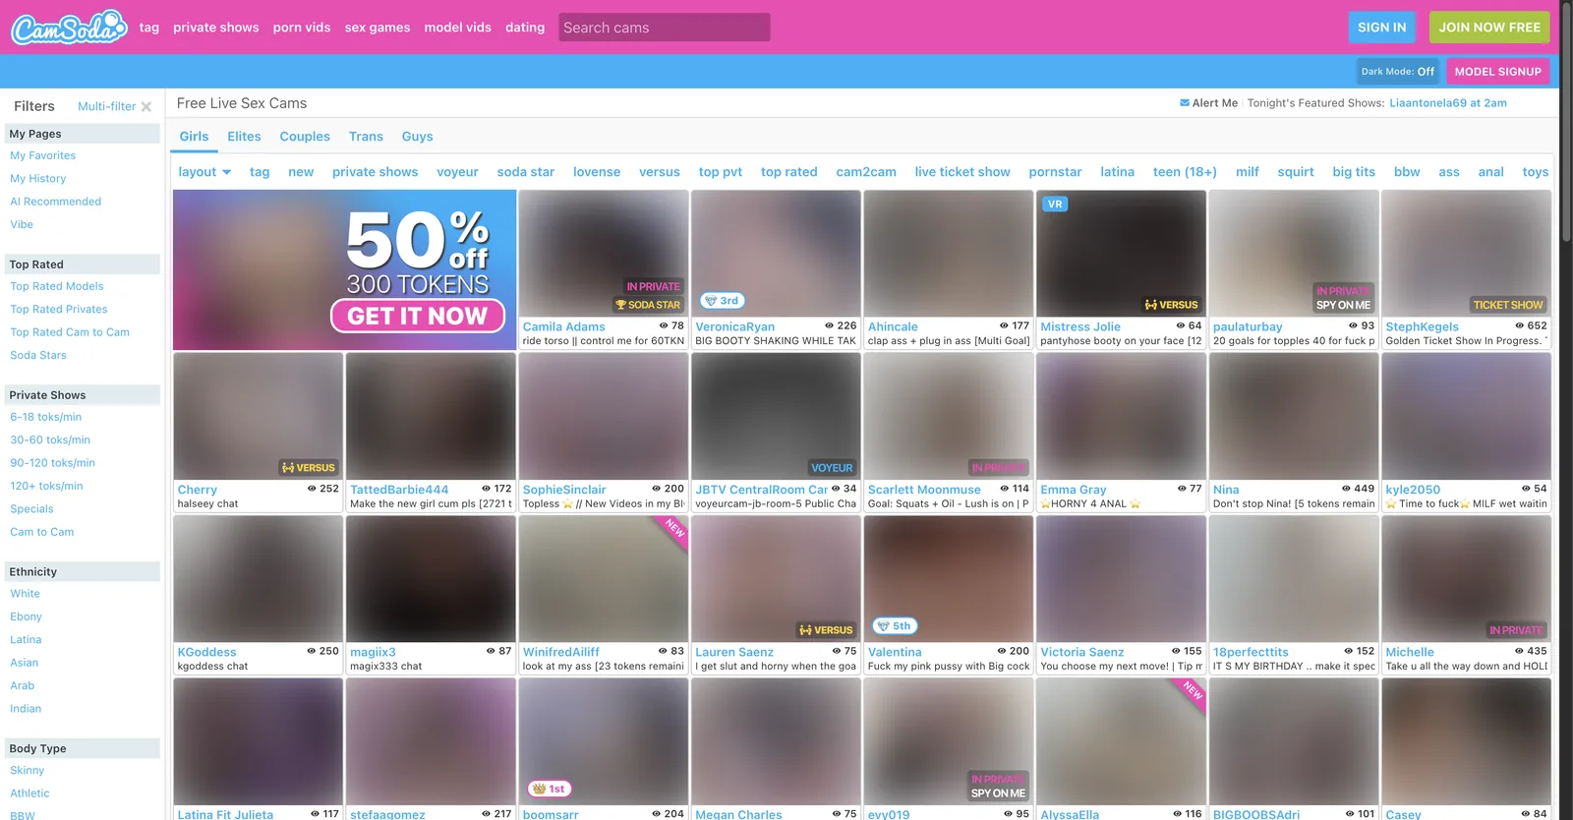This screenshot has width=1573, height=820.
Task: Open Vibe in sidebar
Action: (x=21, y=224)
